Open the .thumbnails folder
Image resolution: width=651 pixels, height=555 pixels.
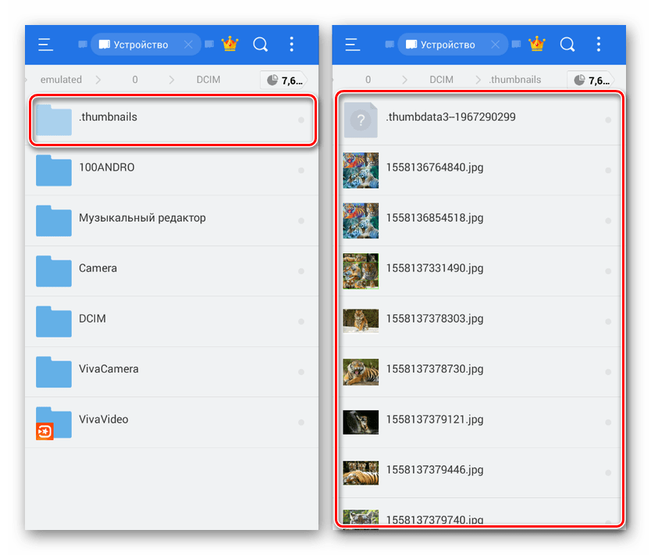tap(108, 117)
